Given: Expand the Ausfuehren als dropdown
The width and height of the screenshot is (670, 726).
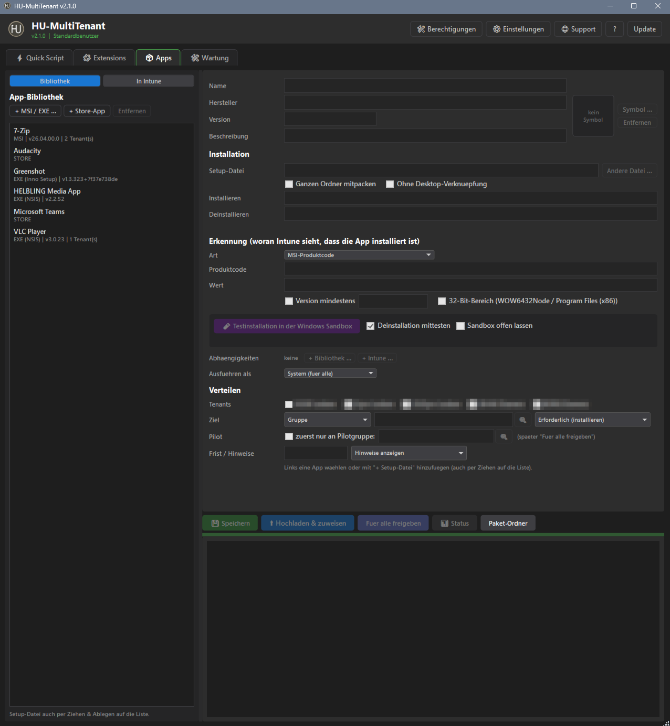Looking at the screenshot, I should (x=330, y=373).
